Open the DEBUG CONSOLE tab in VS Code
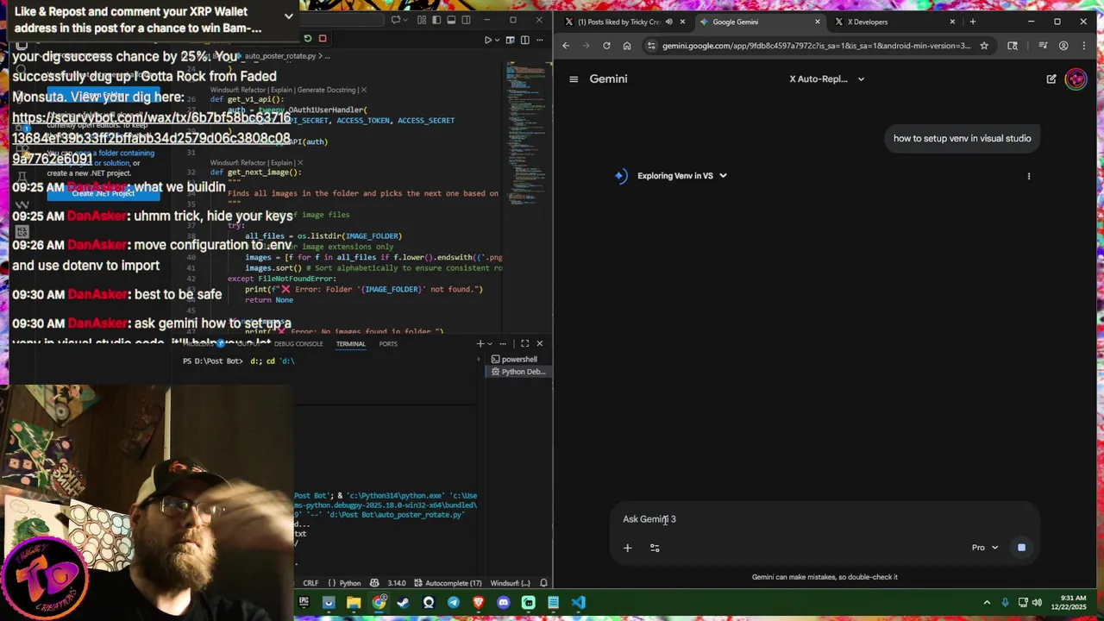 298,344
